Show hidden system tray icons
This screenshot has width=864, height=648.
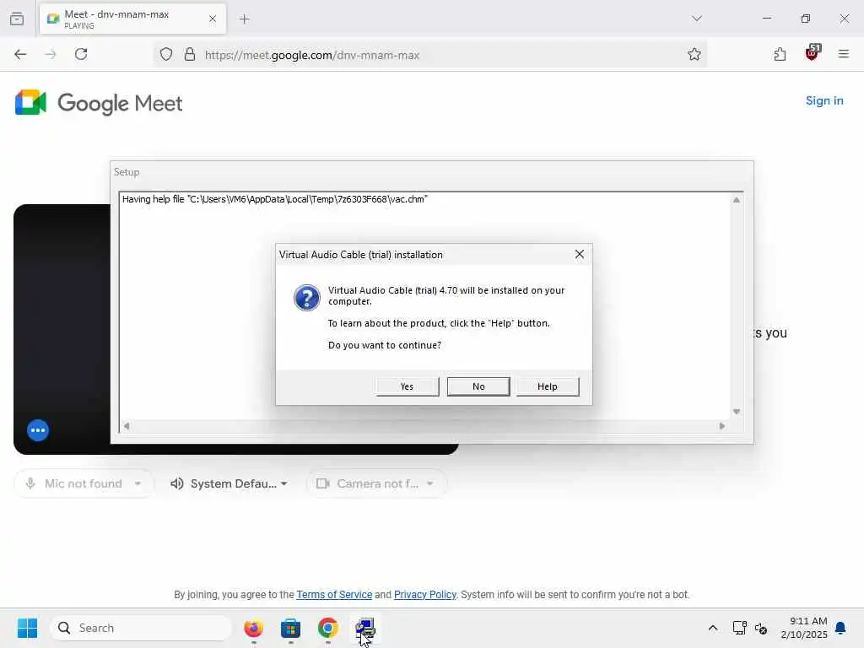(x=712, y=628)
